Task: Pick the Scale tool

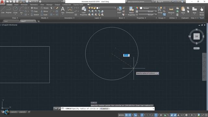Action: [x=44, y=15]
